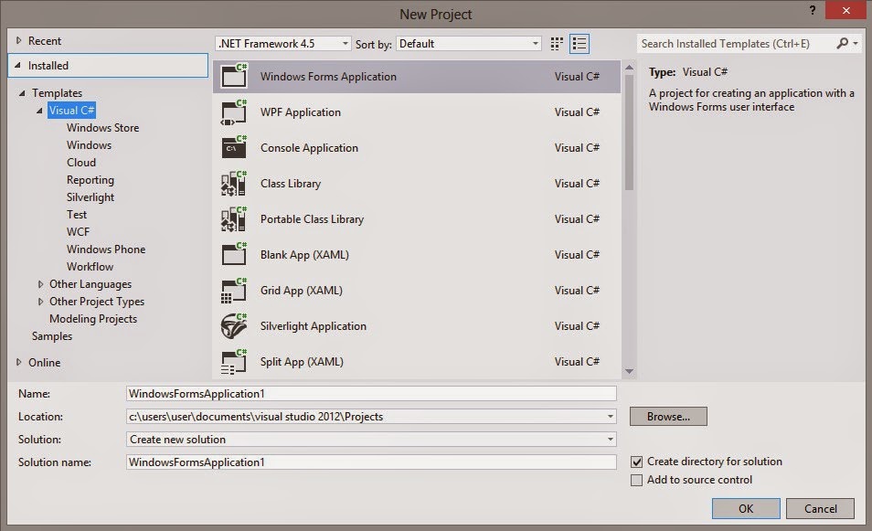Click the Console Application template icon

pos(234,147)
